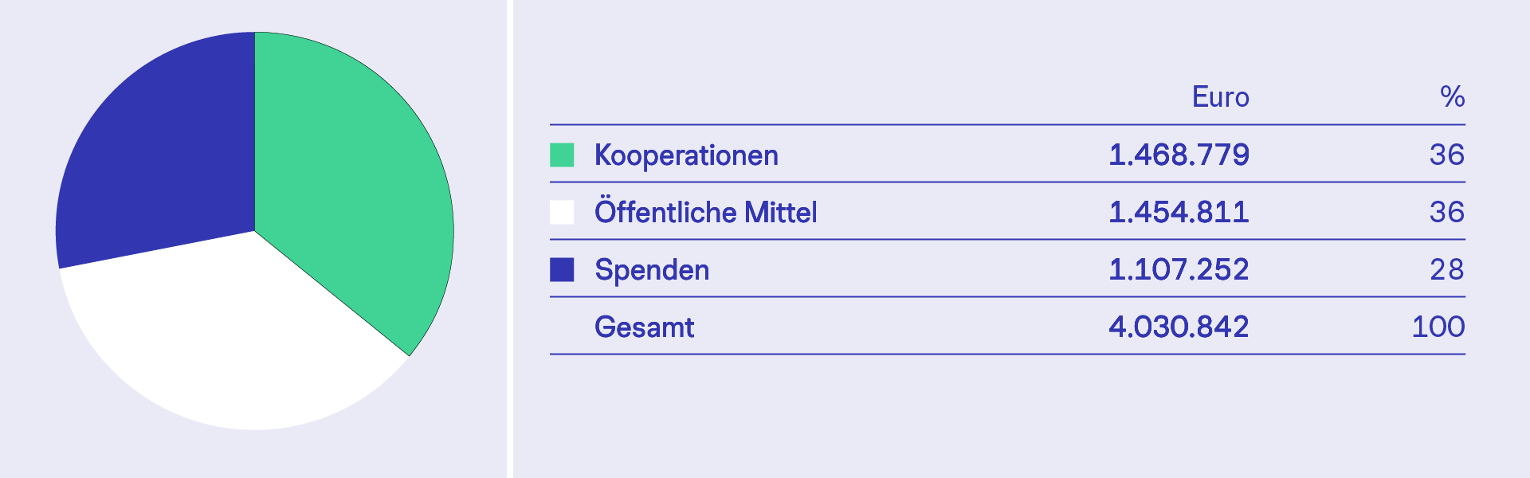Click the Gesamt total row label
Screen dimensions: 1530x478
(x=644, y=327)
